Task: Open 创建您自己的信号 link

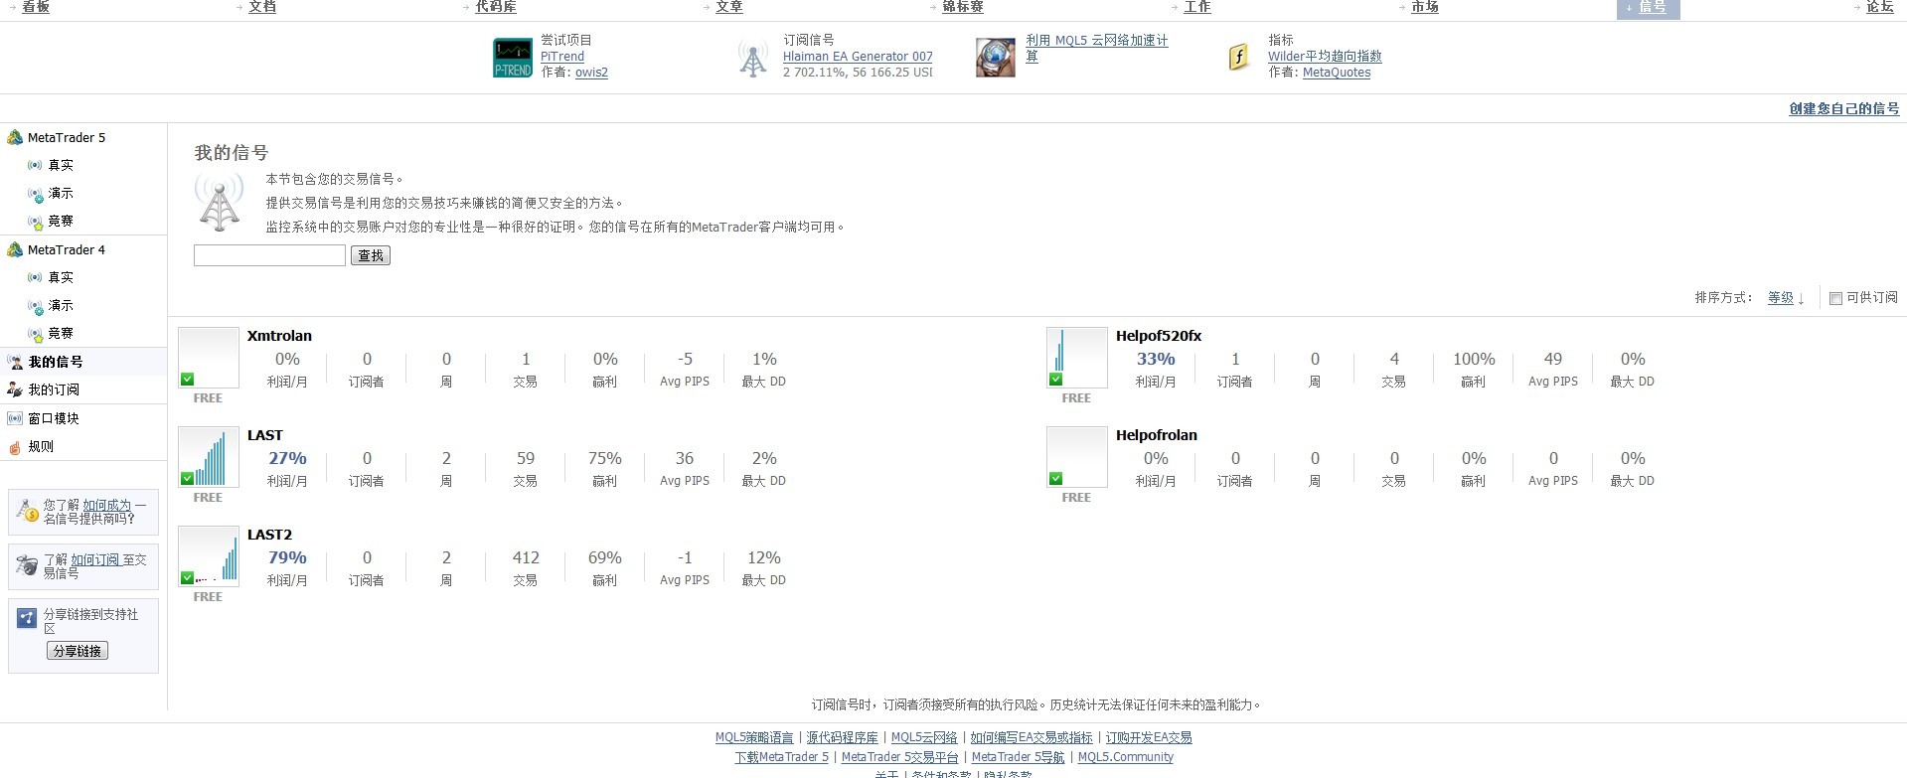Action: [x=1844, y=109]
